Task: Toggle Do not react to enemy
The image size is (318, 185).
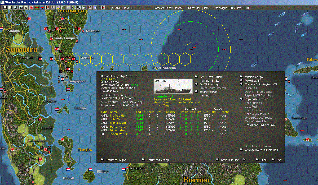Action: (258, 146)
